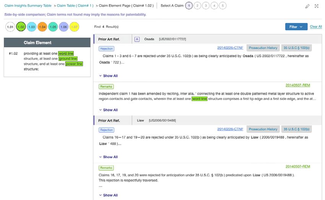The image size is (325, 200).
Task: Open the Filter dropdown
Action: point(296,27)
